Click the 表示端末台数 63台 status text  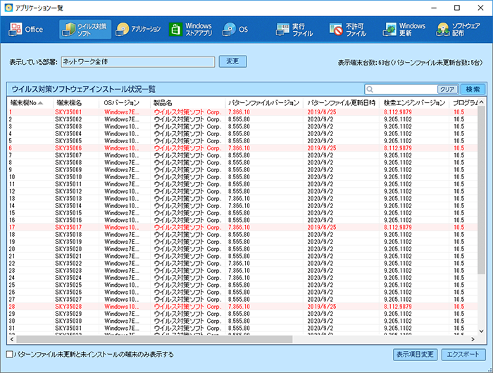tap(410, 63)
